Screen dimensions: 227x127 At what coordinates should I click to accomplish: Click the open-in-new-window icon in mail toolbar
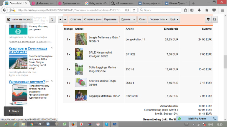pos(215,20)
